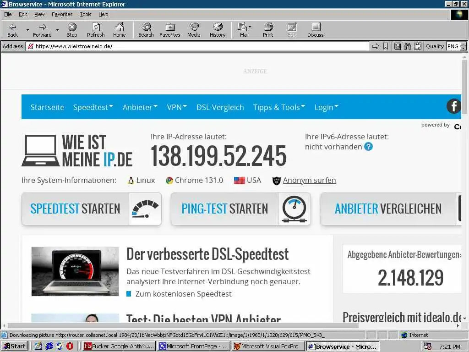Click the laptop speedometer thumbnail image
469x352 pixels.
pos(75,271)
